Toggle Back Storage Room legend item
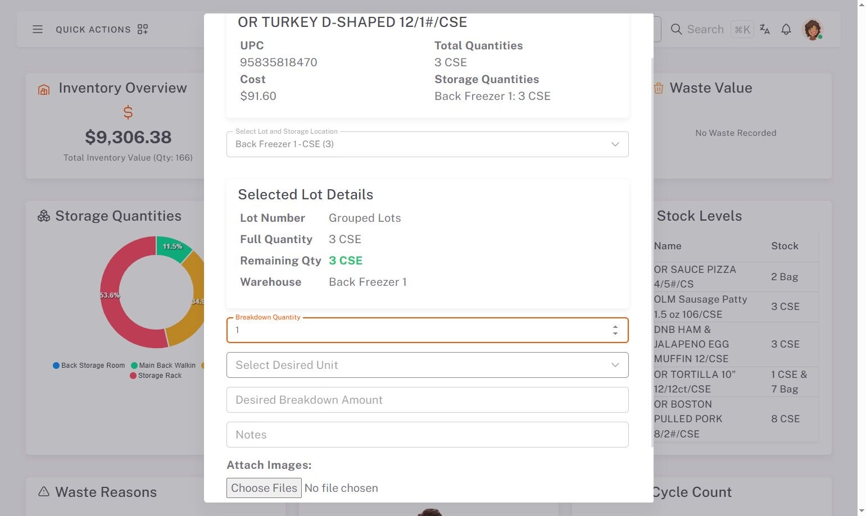Viewport: 866px width, 516px height. tap(89, 366)
